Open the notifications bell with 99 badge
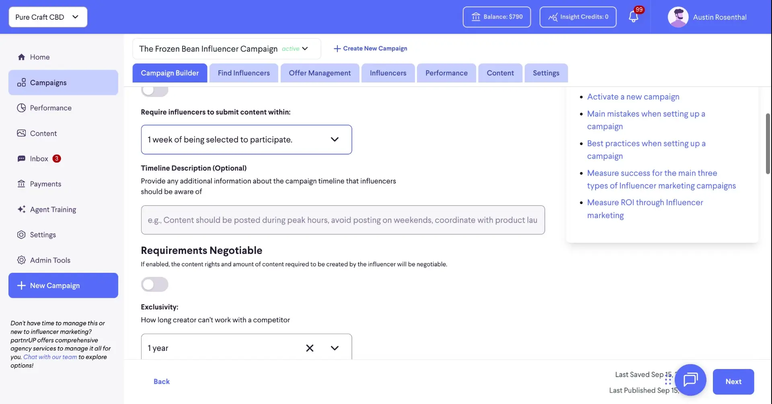The width and height of the screenshot is (772, 404). pyautogui.click(x=634, y=17)
